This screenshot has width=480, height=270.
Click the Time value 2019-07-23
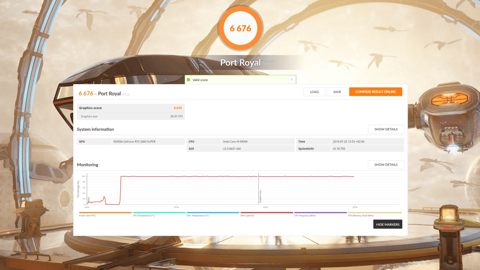(348, 142)
